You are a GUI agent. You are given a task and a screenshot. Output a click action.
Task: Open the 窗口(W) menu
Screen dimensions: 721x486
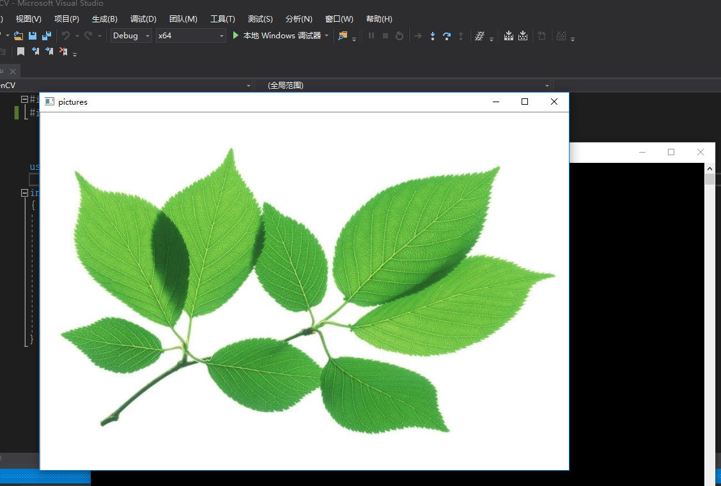point(339,19)
